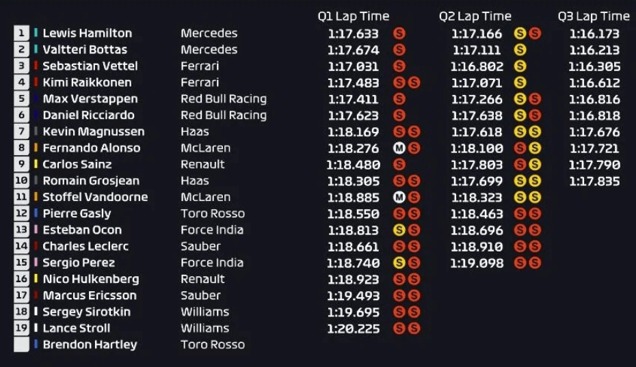This screenshot has height=367, width=636.
Task: Click the yellow tyre icon in Bottas's Q2 row
Action: tap(520, 49)
